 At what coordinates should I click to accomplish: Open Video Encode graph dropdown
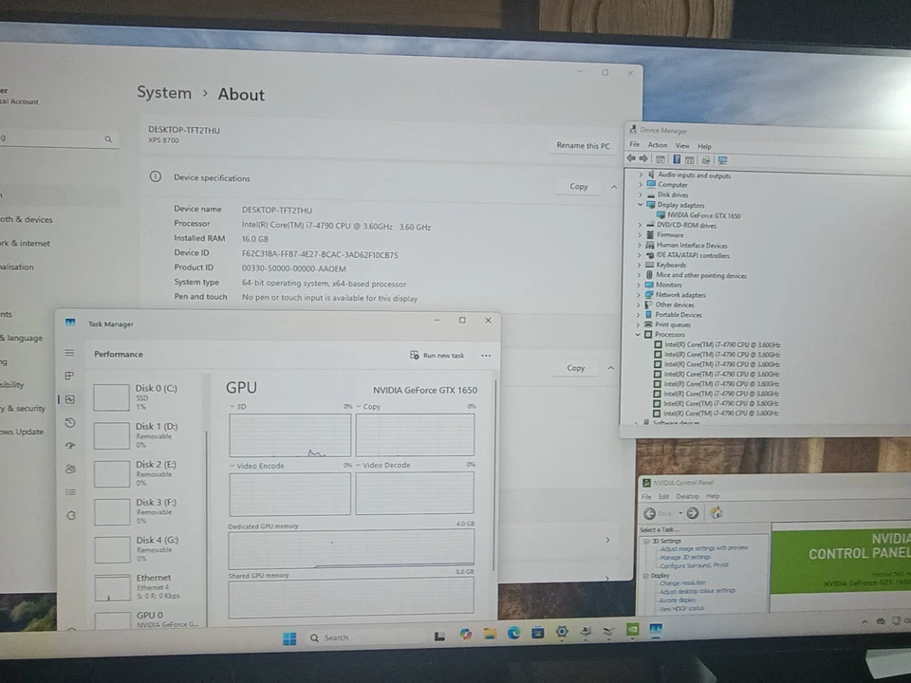click(x=232, y=466)
